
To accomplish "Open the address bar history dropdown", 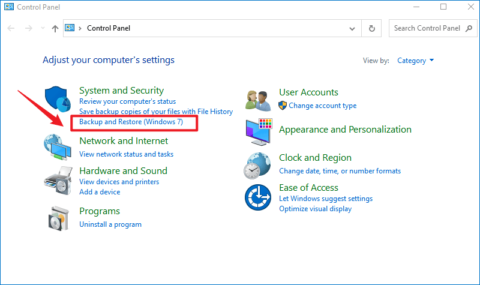I will click(x=352, y=28).
